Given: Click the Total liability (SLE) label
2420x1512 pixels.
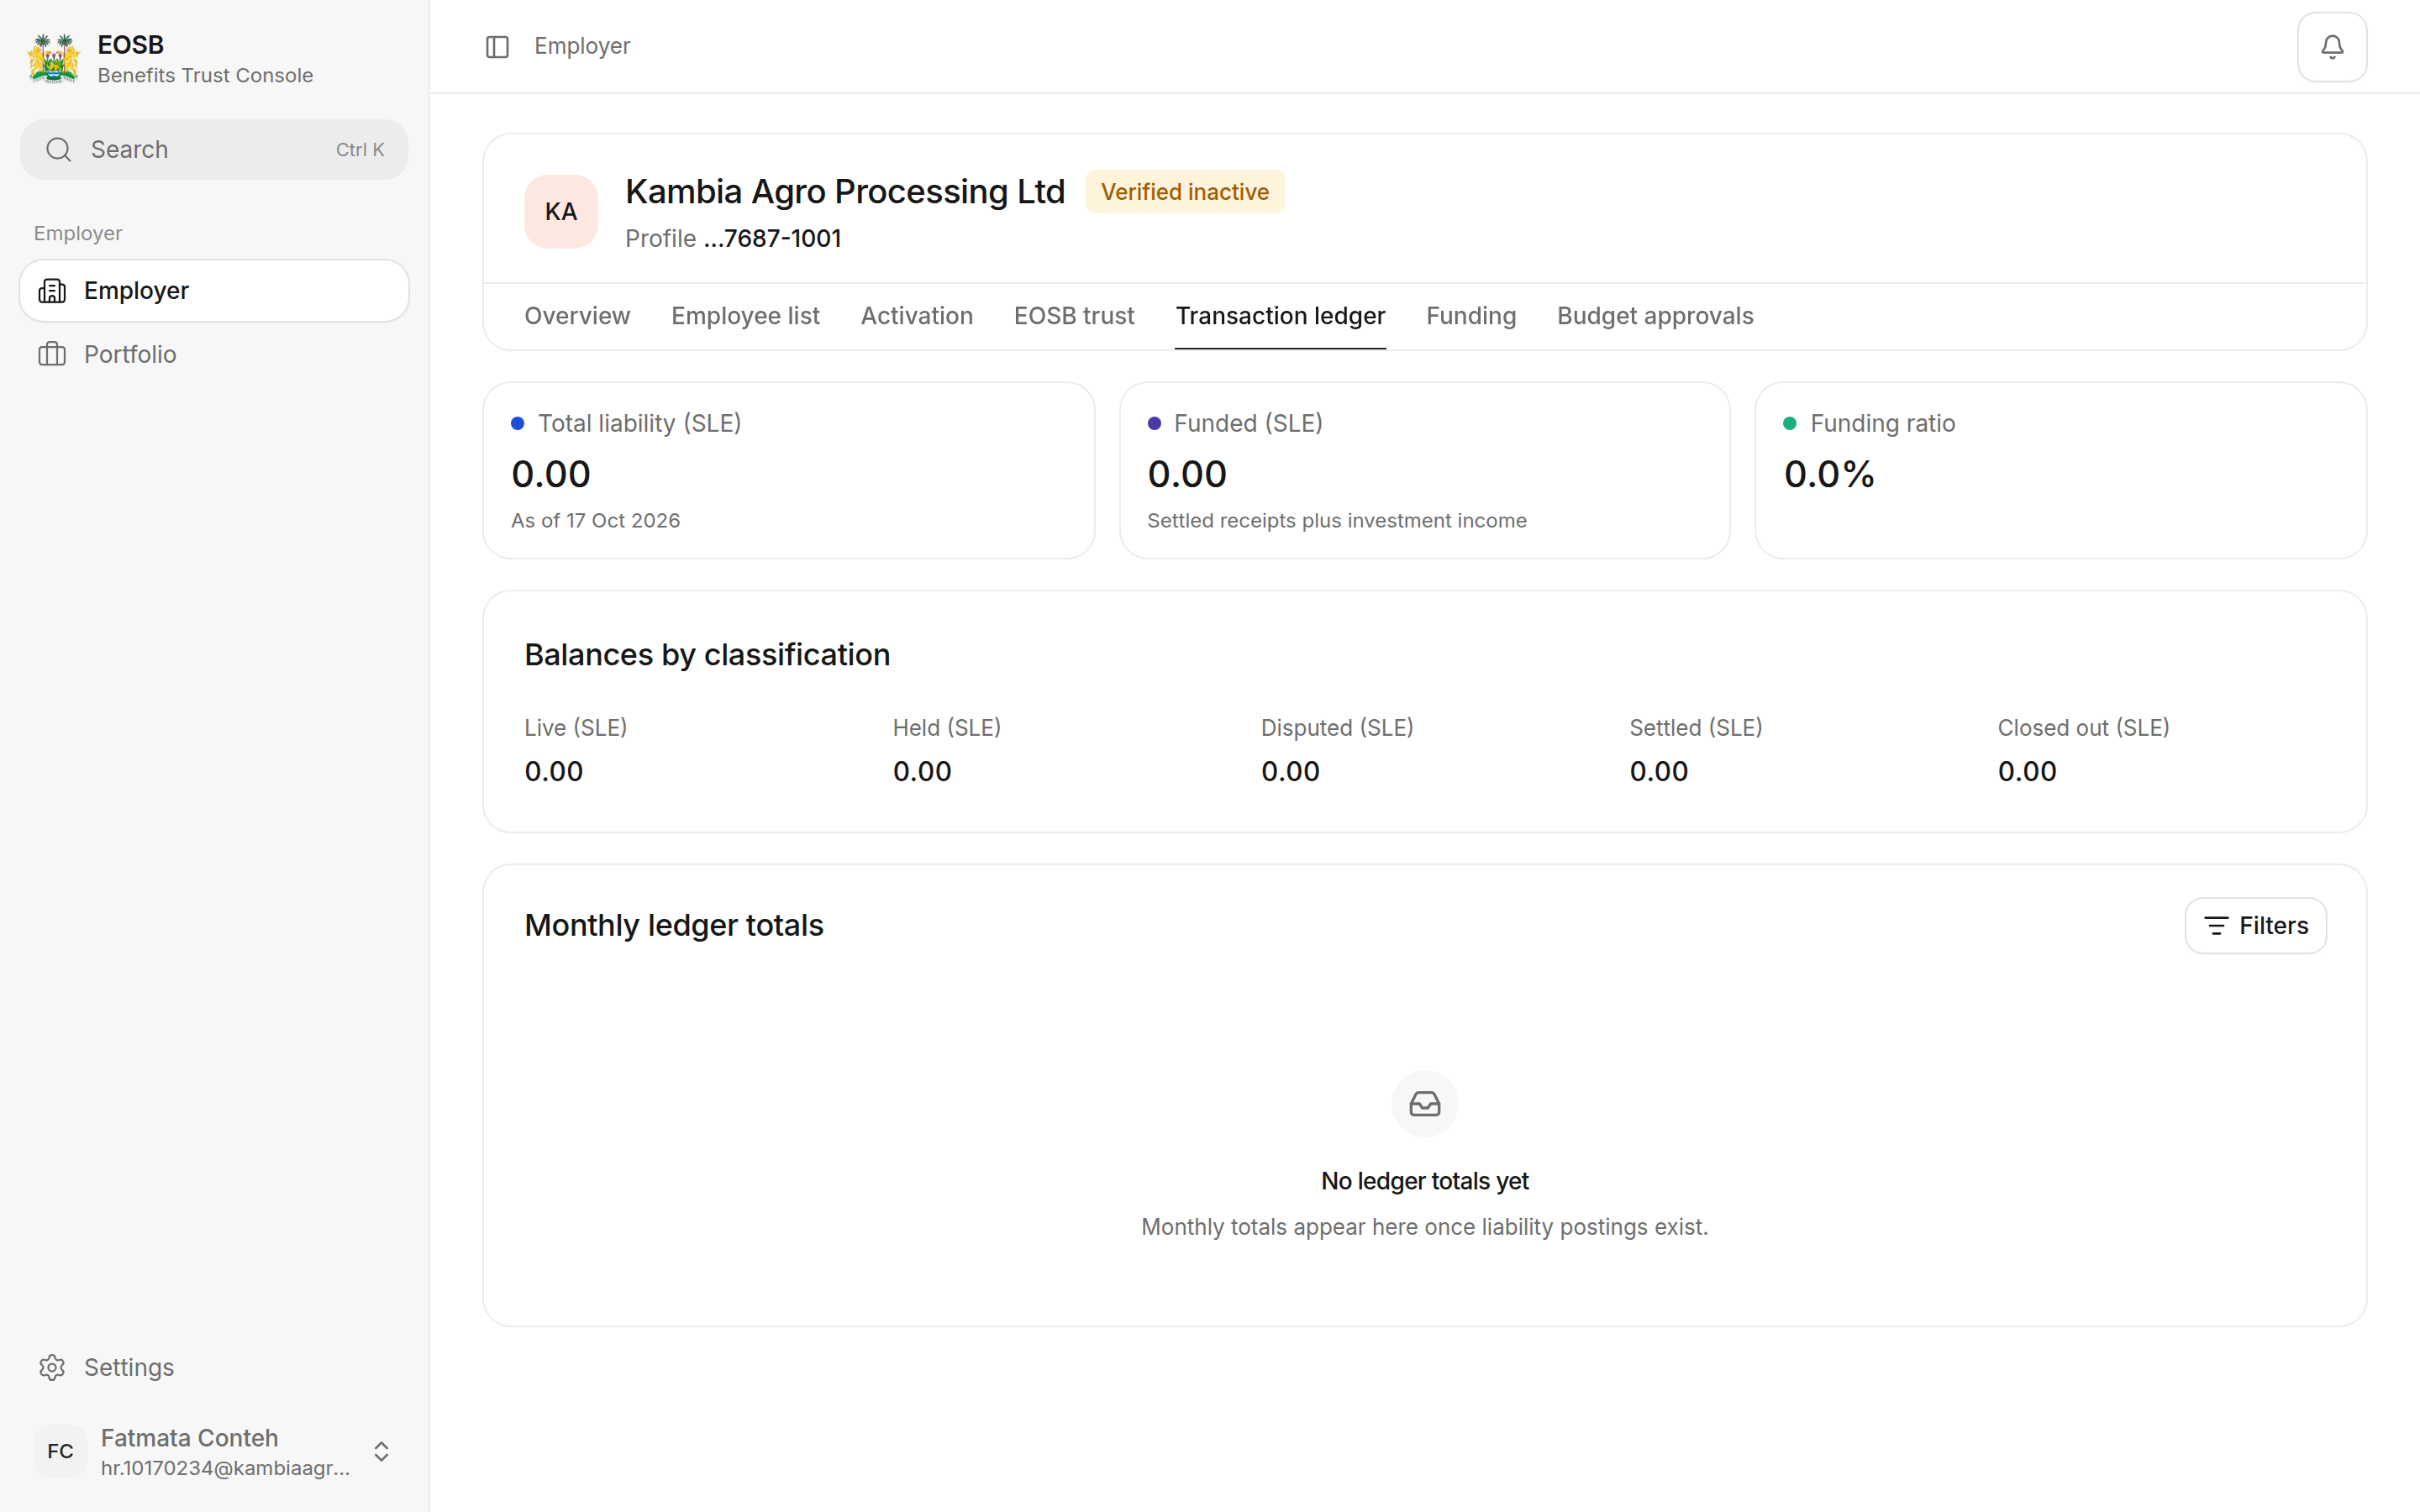Looking at the screenshot, I should click(x=640, y=424).
